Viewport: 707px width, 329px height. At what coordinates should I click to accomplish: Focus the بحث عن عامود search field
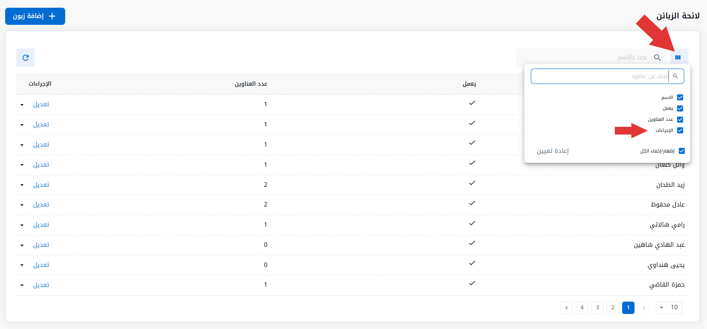(x=607, y=76)
